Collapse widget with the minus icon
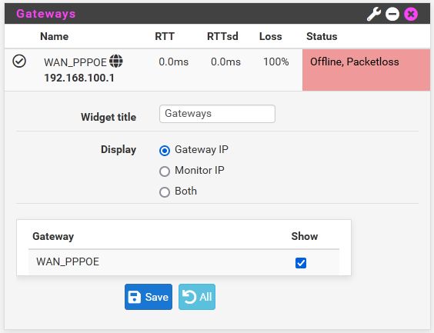This screenshot has height=333, width=434. (392, 14)
